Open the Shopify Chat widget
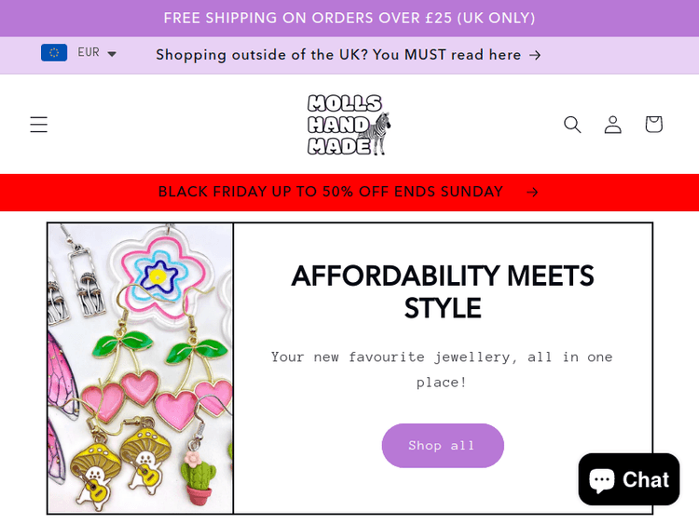The image size is (699, 524). coord(629,479)
